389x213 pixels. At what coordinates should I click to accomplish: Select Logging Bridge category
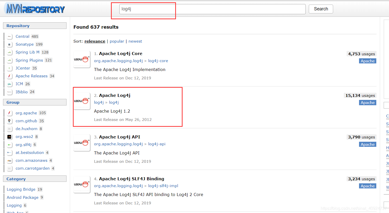click(x=21, y=189)
